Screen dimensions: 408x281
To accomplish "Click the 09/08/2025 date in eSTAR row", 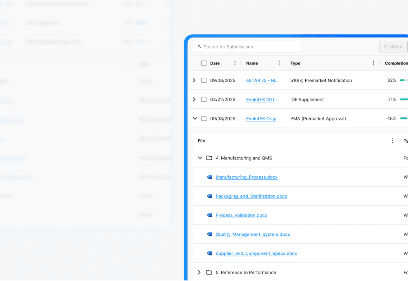I will tap(223, 80).
